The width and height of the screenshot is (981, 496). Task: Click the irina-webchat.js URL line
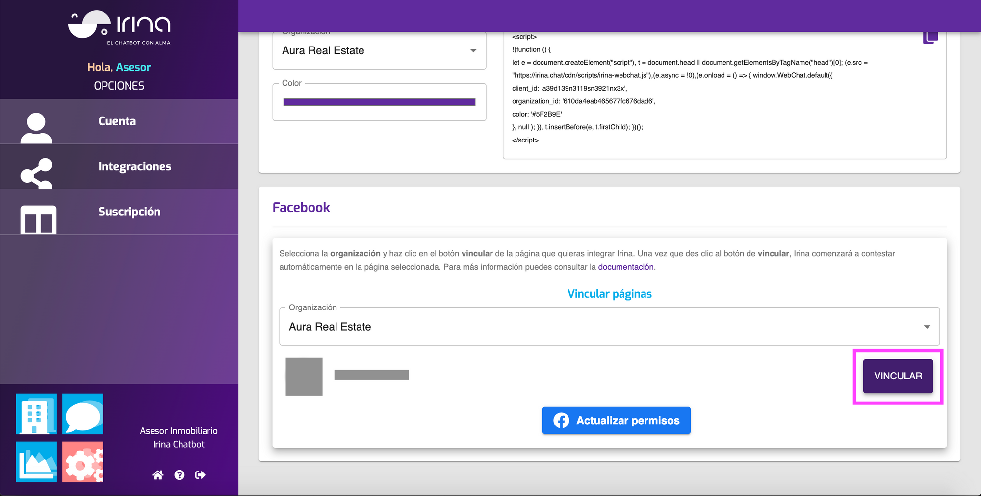672,75
